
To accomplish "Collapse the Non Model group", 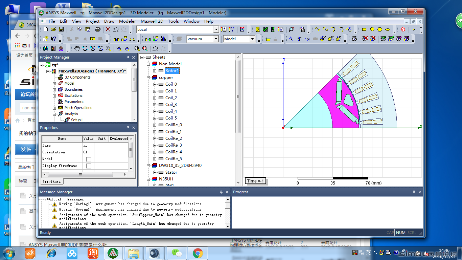I will [x=148, y=64].
